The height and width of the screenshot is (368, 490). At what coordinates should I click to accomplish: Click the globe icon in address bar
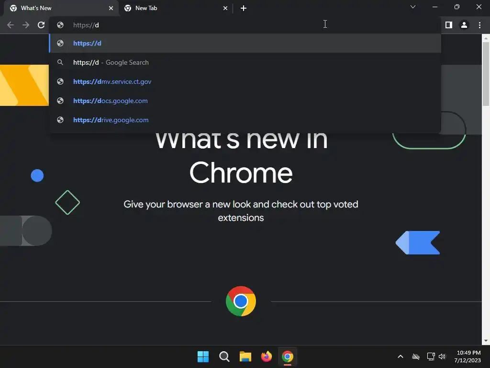tap(60, 25)
